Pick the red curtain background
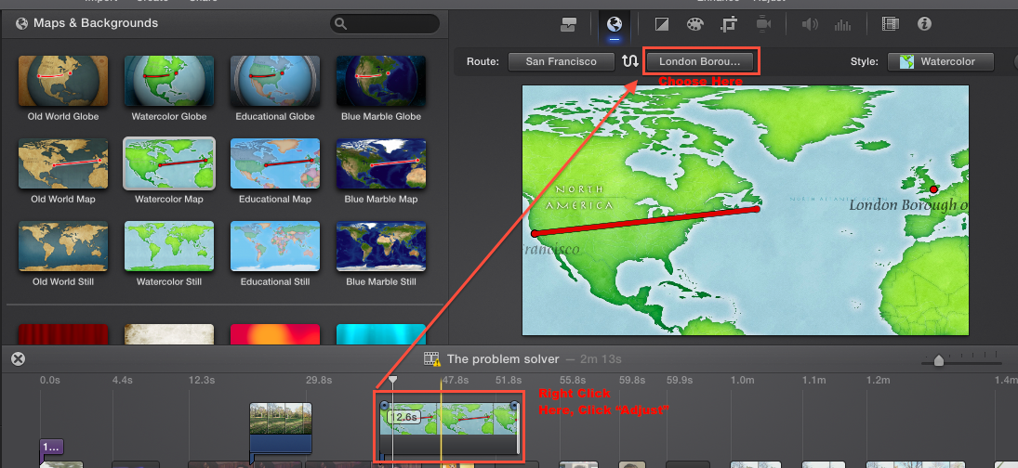This screenshot has width=1018, height=468. pos(63,334)
